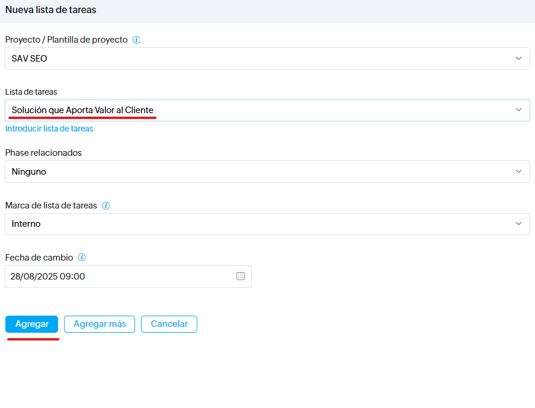Open the Interno dropdown chevron

point(518,224)
